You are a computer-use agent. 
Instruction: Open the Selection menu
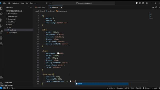pos(15,3)
